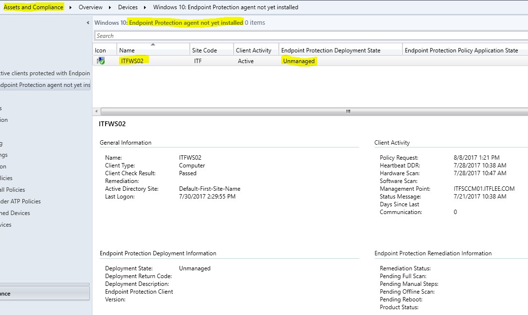Click the Active client activity cell
Viewport: 528px width, 315px height.
[x=245, y=61]
